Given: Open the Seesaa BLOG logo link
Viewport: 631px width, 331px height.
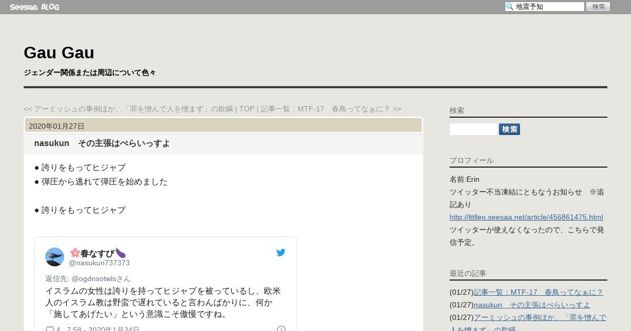Looking at the screenshot, I should coord(34,7).
